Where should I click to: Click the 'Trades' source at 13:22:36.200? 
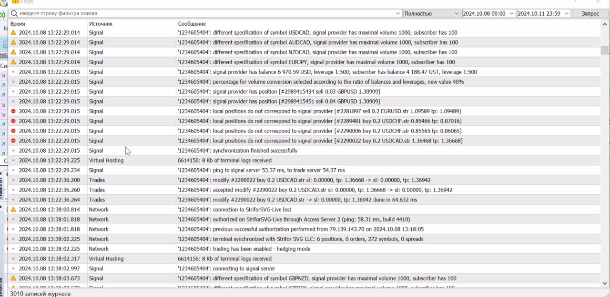coord(97,180)
